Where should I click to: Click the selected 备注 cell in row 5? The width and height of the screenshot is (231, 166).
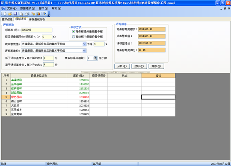(158, 97)
